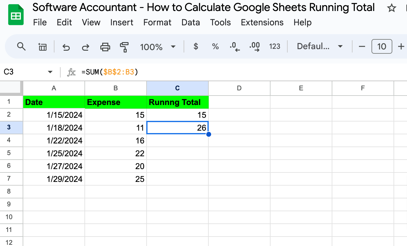Open the search menus magnifier icon
Viewport: 407px width, 246px height.
coord(21,47)
